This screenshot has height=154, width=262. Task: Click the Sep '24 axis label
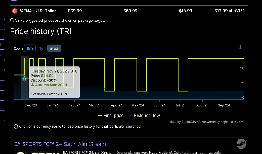point(224,105)
